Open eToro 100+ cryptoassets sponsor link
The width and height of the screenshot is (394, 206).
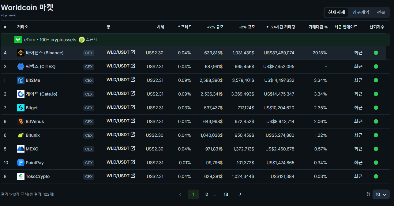(50, 40)
